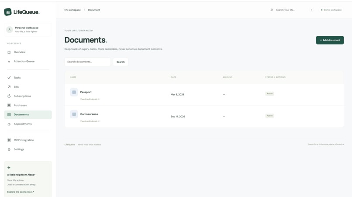The height and width of the screenshot is (197, 352).
Task: Click the Subscriptions refresh icon
Action: pos(9,96)
